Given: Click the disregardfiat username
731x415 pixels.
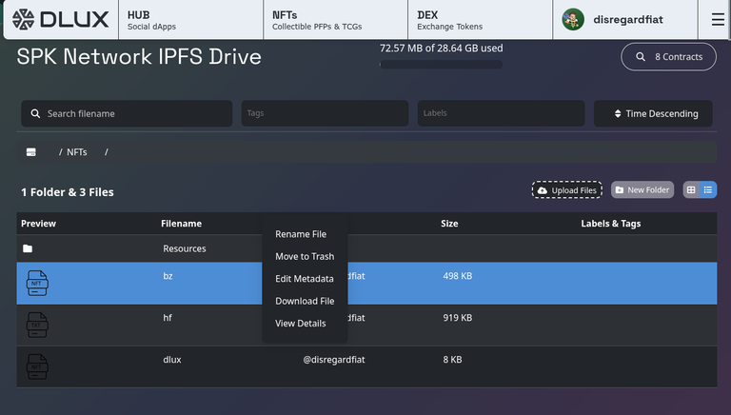Looking at the screenshot, I should click(x=628, y=20).
